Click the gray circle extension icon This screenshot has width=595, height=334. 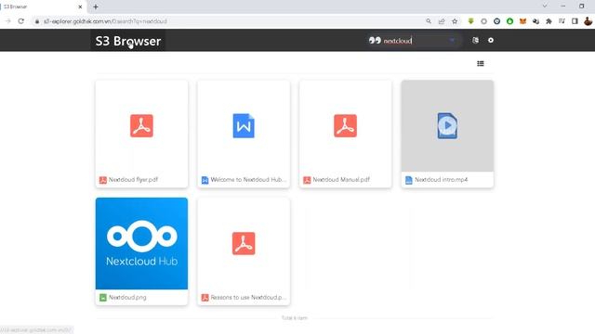coord(483,21)
